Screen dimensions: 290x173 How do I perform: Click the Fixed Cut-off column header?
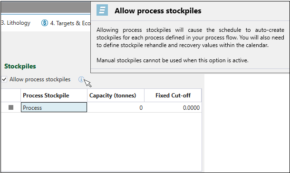point(173,96)
